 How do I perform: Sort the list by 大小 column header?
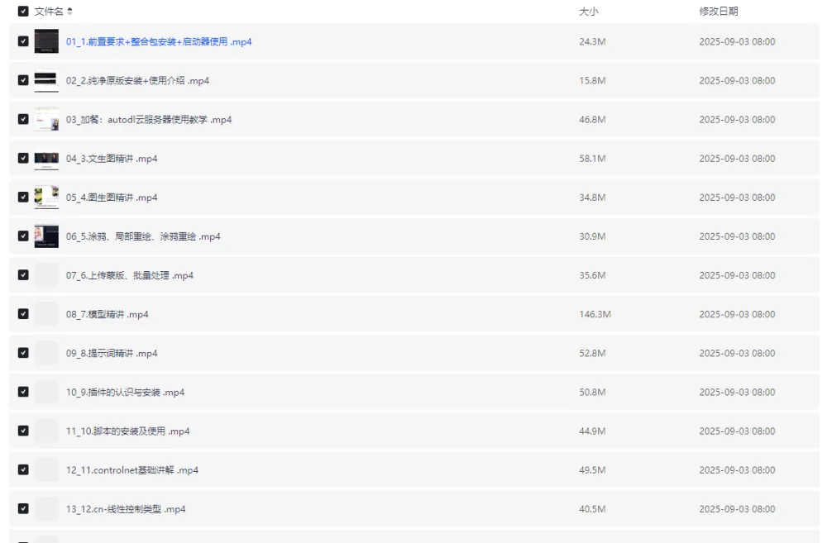click(x=589, y=11)
